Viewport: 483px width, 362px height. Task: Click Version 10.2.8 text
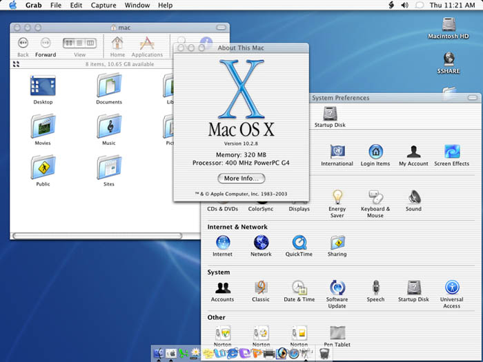click(241, 143)
